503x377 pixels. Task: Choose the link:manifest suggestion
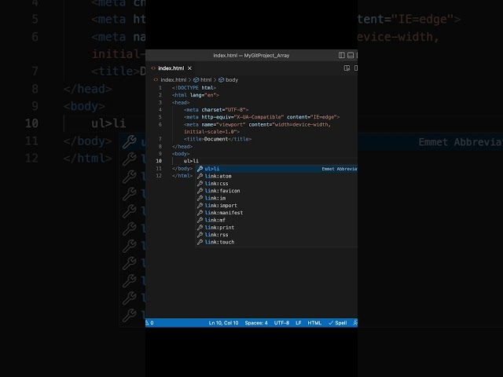click(277, 213)
